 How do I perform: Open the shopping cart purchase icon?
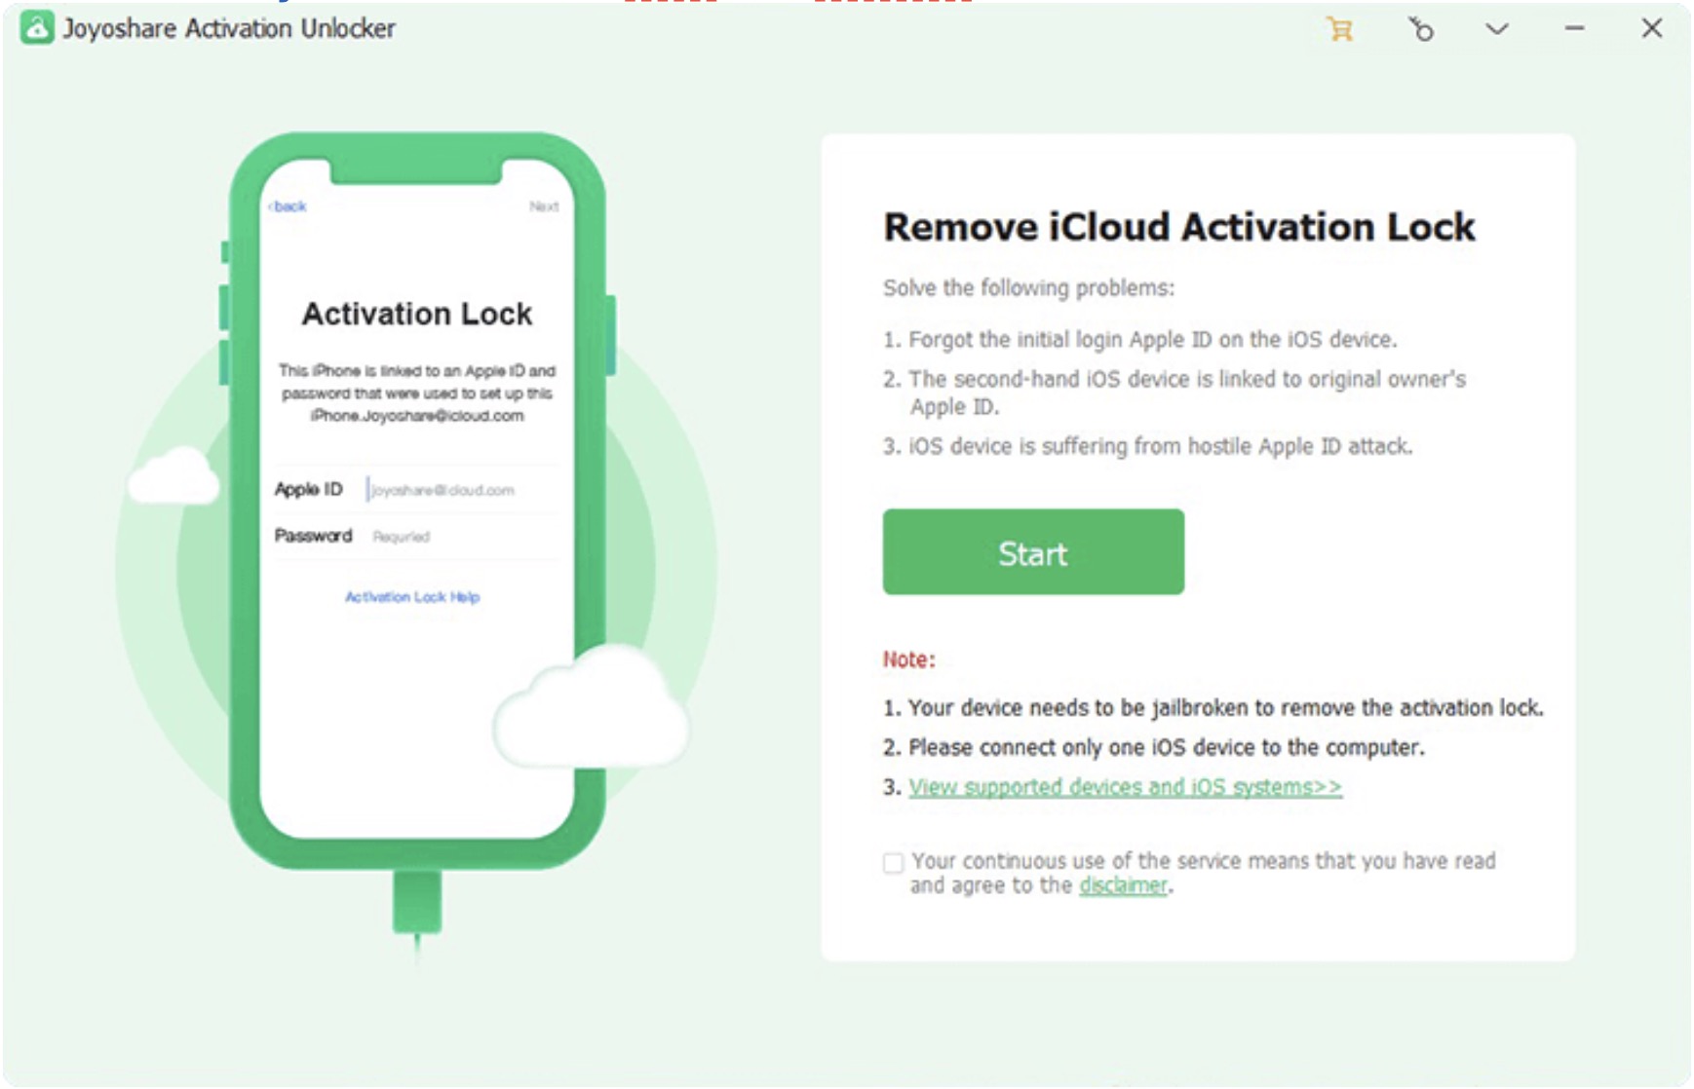[1340, 29]
